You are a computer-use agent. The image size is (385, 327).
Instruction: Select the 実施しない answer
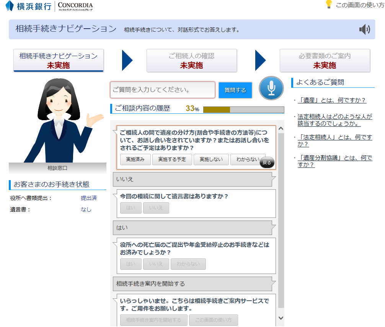coord(211,159)
